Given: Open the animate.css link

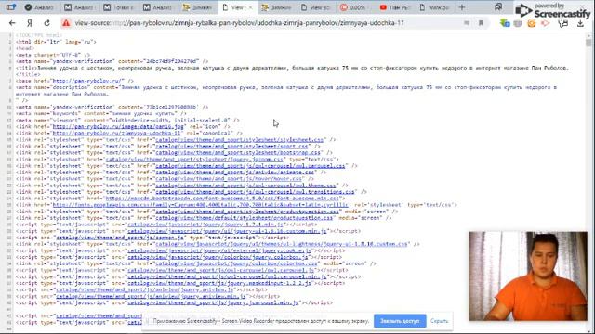Looking at the screenshot, I should (x=234, y=173).
